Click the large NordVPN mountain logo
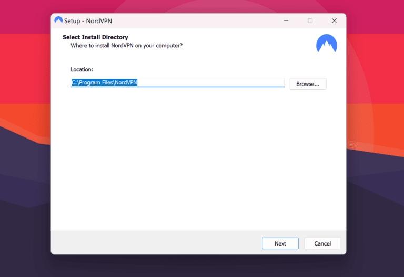Viewport: 404px width, 277px height. (x=326, y=44)
